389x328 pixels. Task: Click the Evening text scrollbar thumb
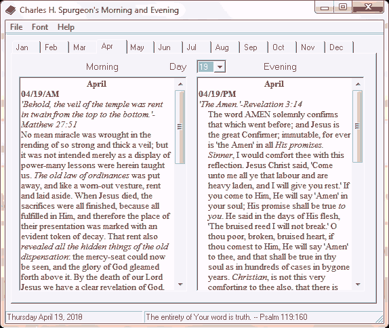358,126
